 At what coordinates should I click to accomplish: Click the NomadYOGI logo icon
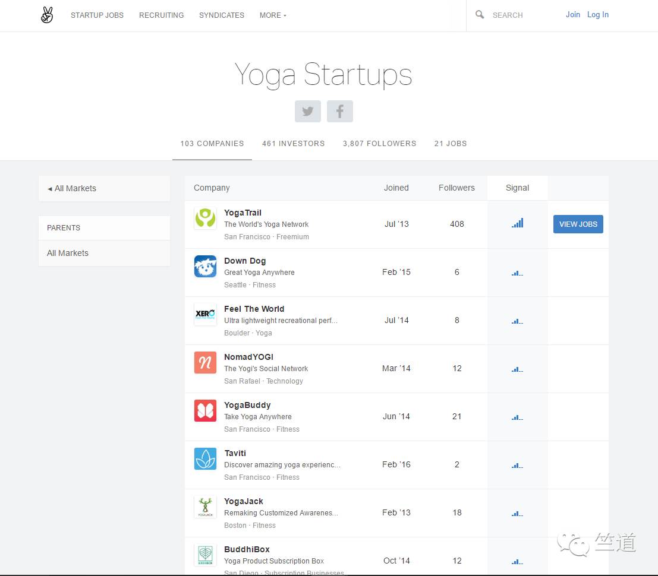click(205, 363)
